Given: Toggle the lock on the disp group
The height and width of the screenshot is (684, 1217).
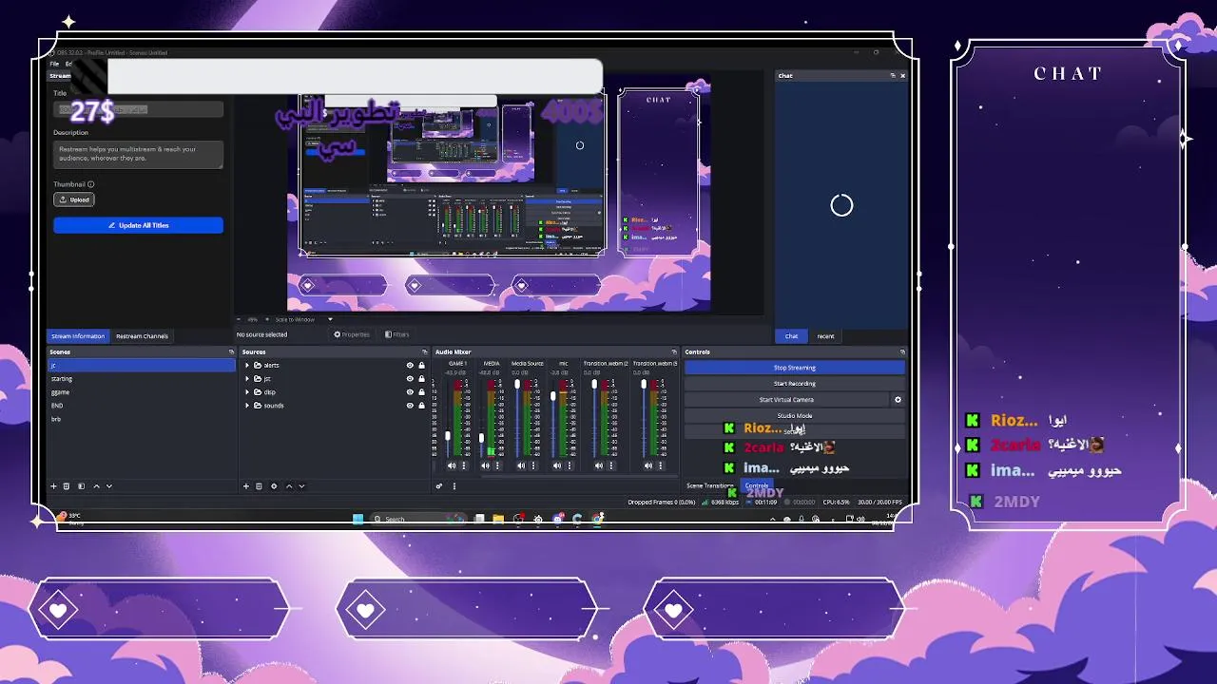Looking at the screenshot, I should pyautogui.click(x=421, y=392).
